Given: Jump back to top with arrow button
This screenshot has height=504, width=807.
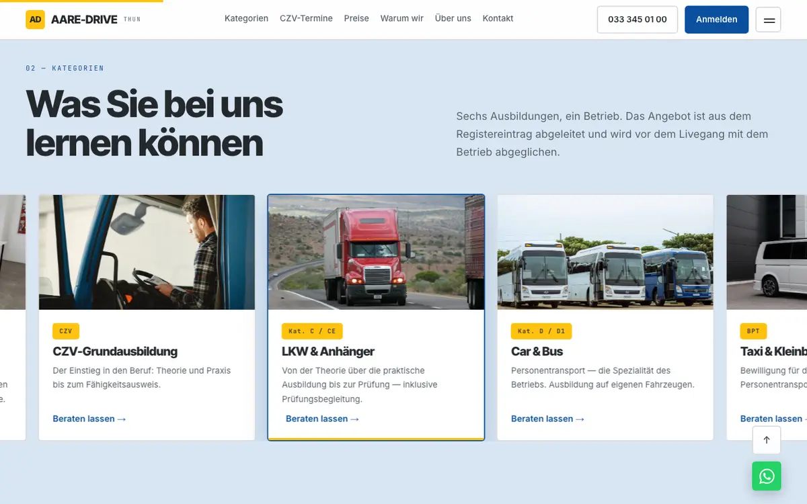Looking at the screenshot, I should [767, 440].
